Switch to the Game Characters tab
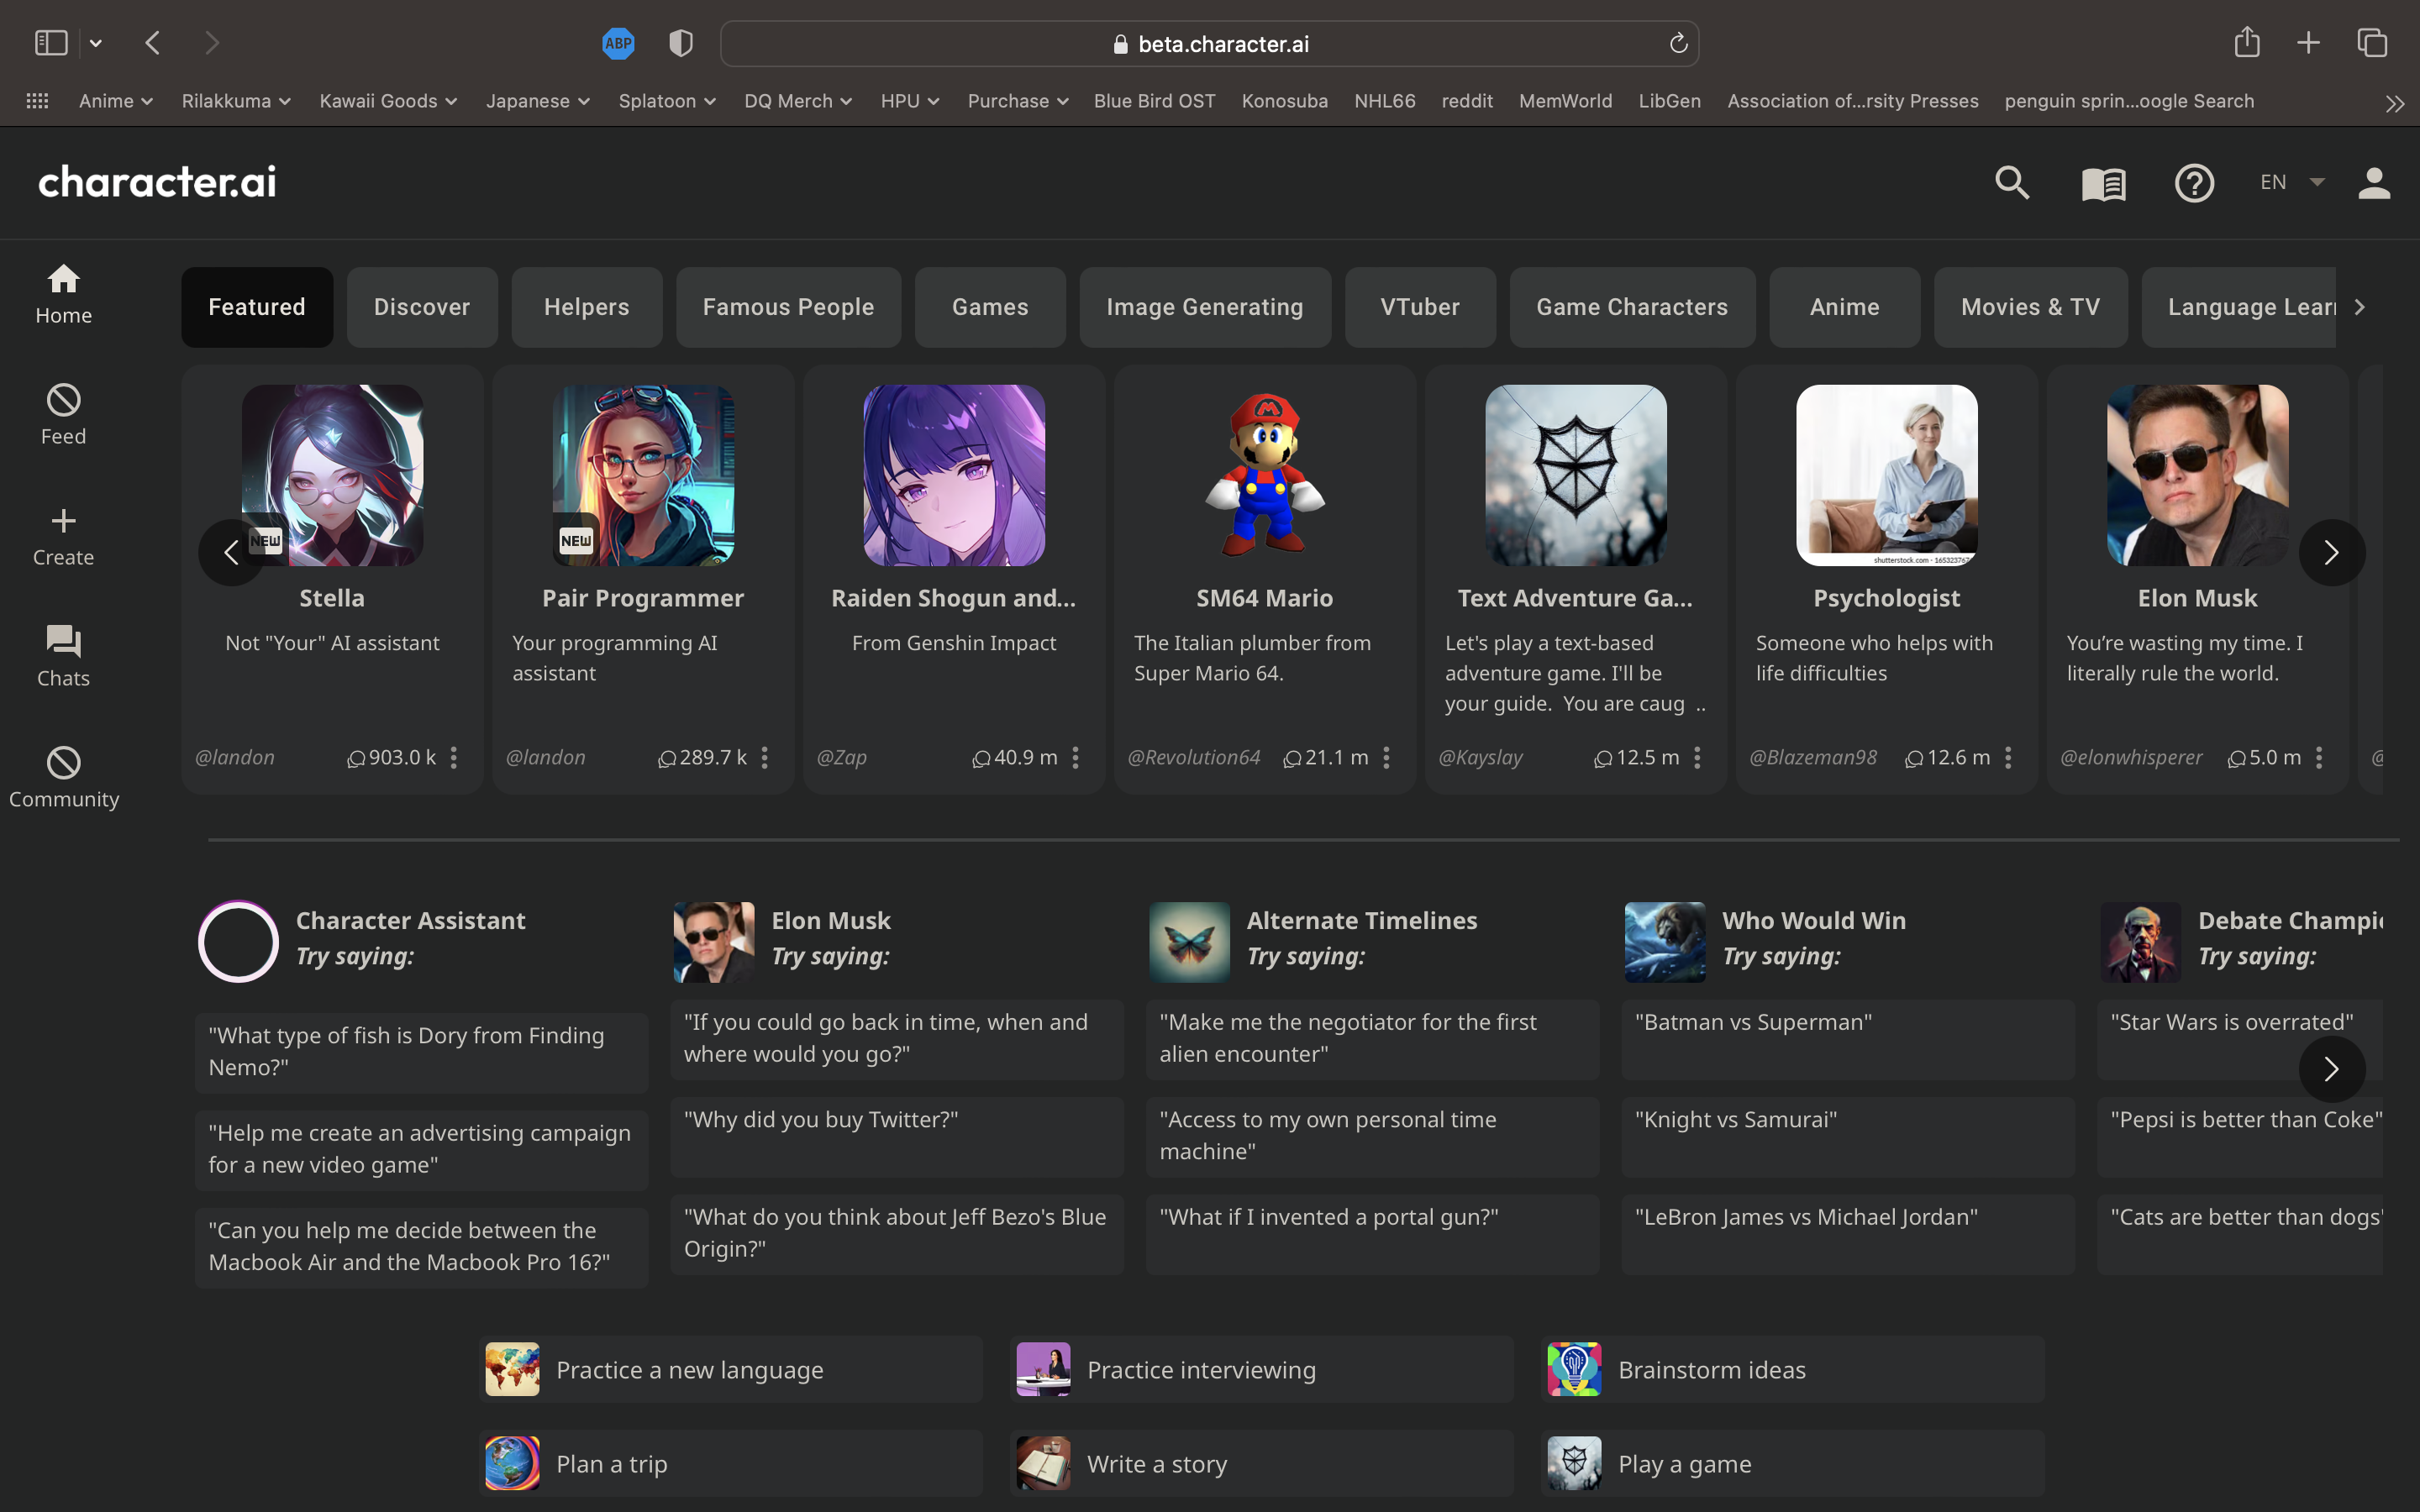 [1632, 307]
